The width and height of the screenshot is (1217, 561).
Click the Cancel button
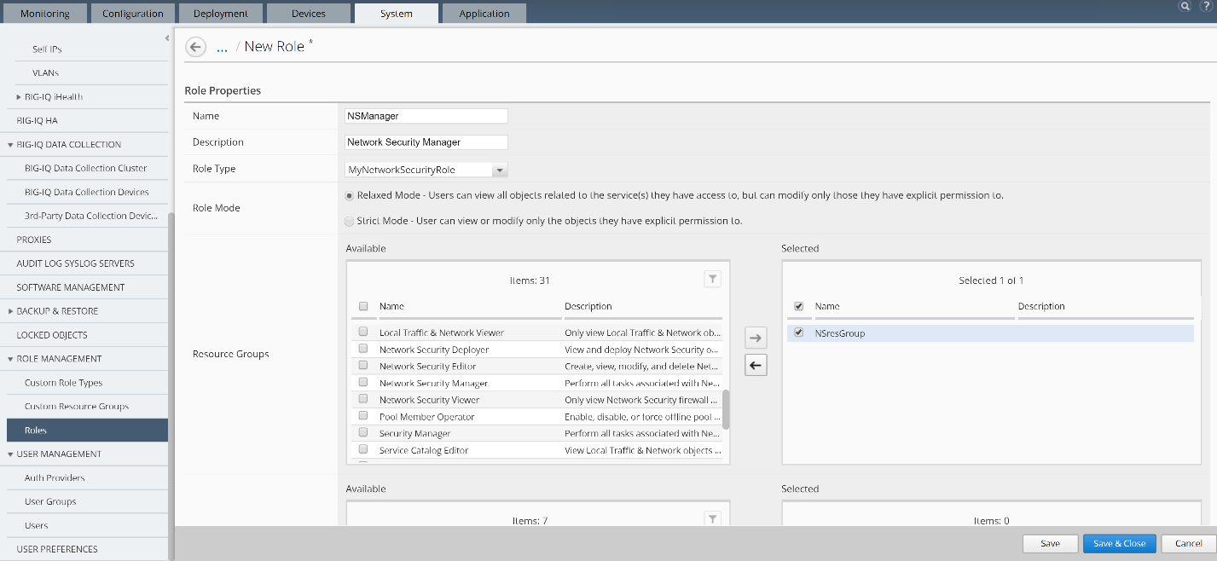click(x=1188, y=543)
